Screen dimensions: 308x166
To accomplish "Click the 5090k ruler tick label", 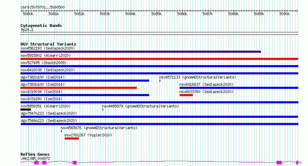I will [x=284, y=14].
